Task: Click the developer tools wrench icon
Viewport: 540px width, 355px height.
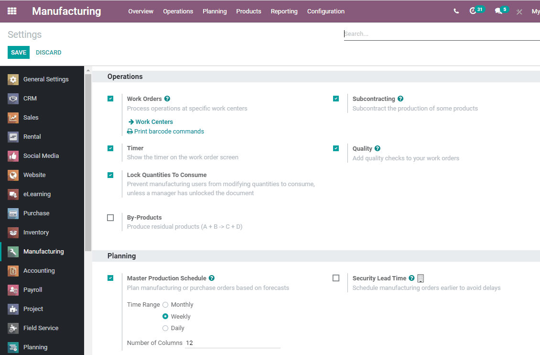Action: coord(519,11)
